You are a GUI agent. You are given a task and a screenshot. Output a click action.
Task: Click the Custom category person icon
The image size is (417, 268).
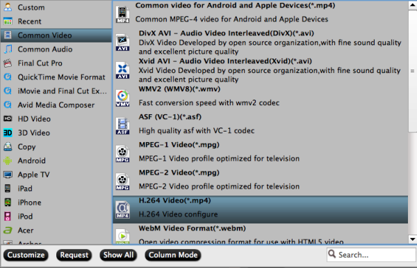click(x=8, y=7)
